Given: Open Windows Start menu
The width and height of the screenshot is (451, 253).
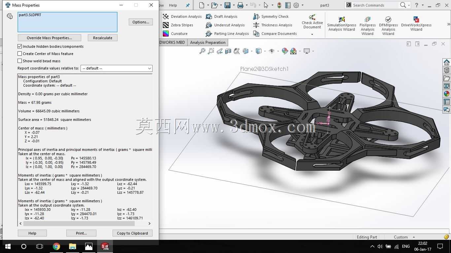Looking at the screenshot, I should point(8,246).
